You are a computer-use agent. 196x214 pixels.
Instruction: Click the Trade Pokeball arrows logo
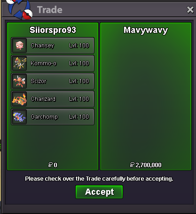20,10
